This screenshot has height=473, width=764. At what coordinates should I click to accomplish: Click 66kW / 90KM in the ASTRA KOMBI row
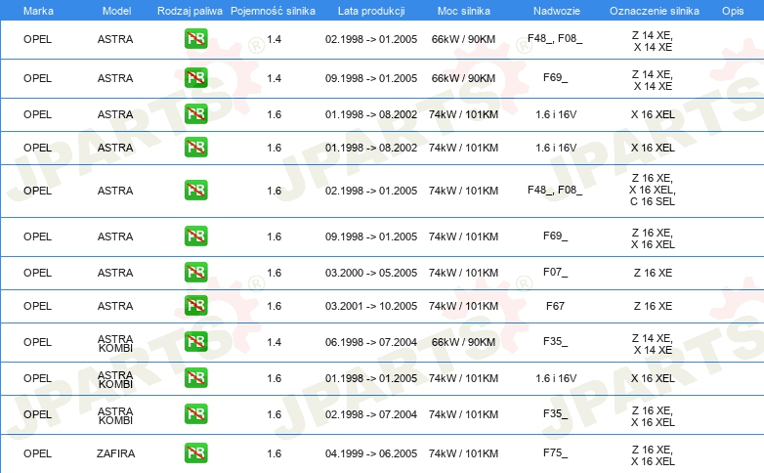pos(463,342)
